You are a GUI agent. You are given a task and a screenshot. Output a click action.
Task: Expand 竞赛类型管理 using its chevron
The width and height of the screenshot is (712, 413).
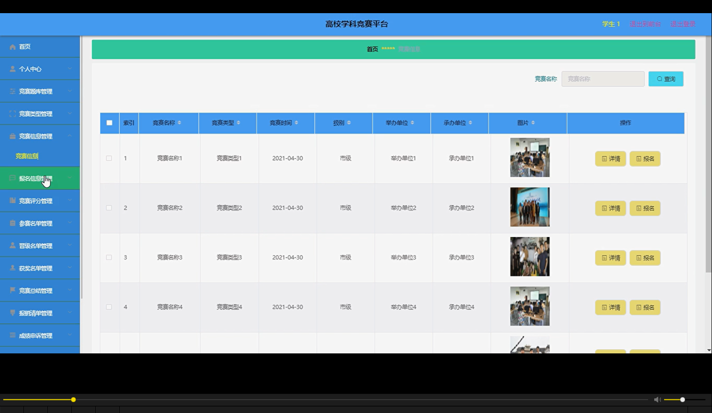point(70,114)
